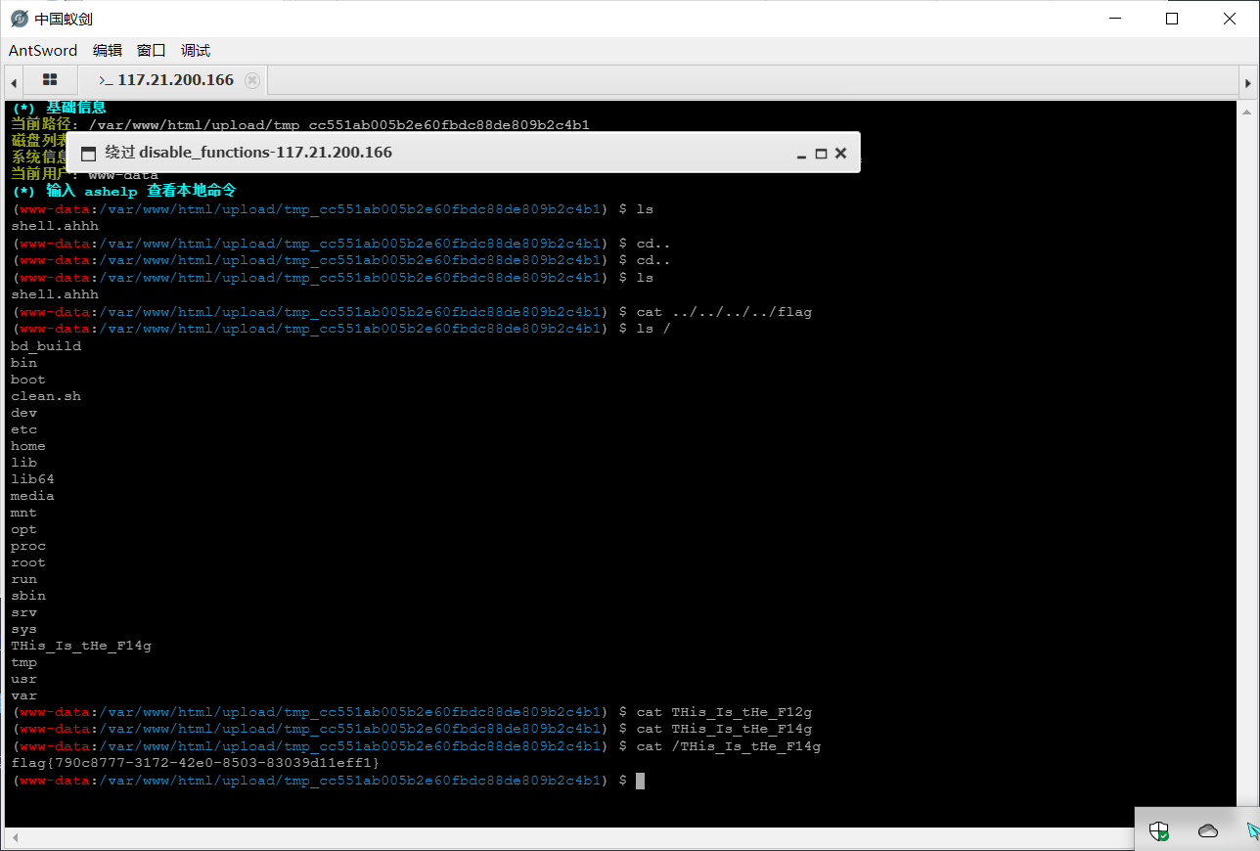Click home in the directory listing
Viewport: 1260px width, 851px height.
coord(28,446)
